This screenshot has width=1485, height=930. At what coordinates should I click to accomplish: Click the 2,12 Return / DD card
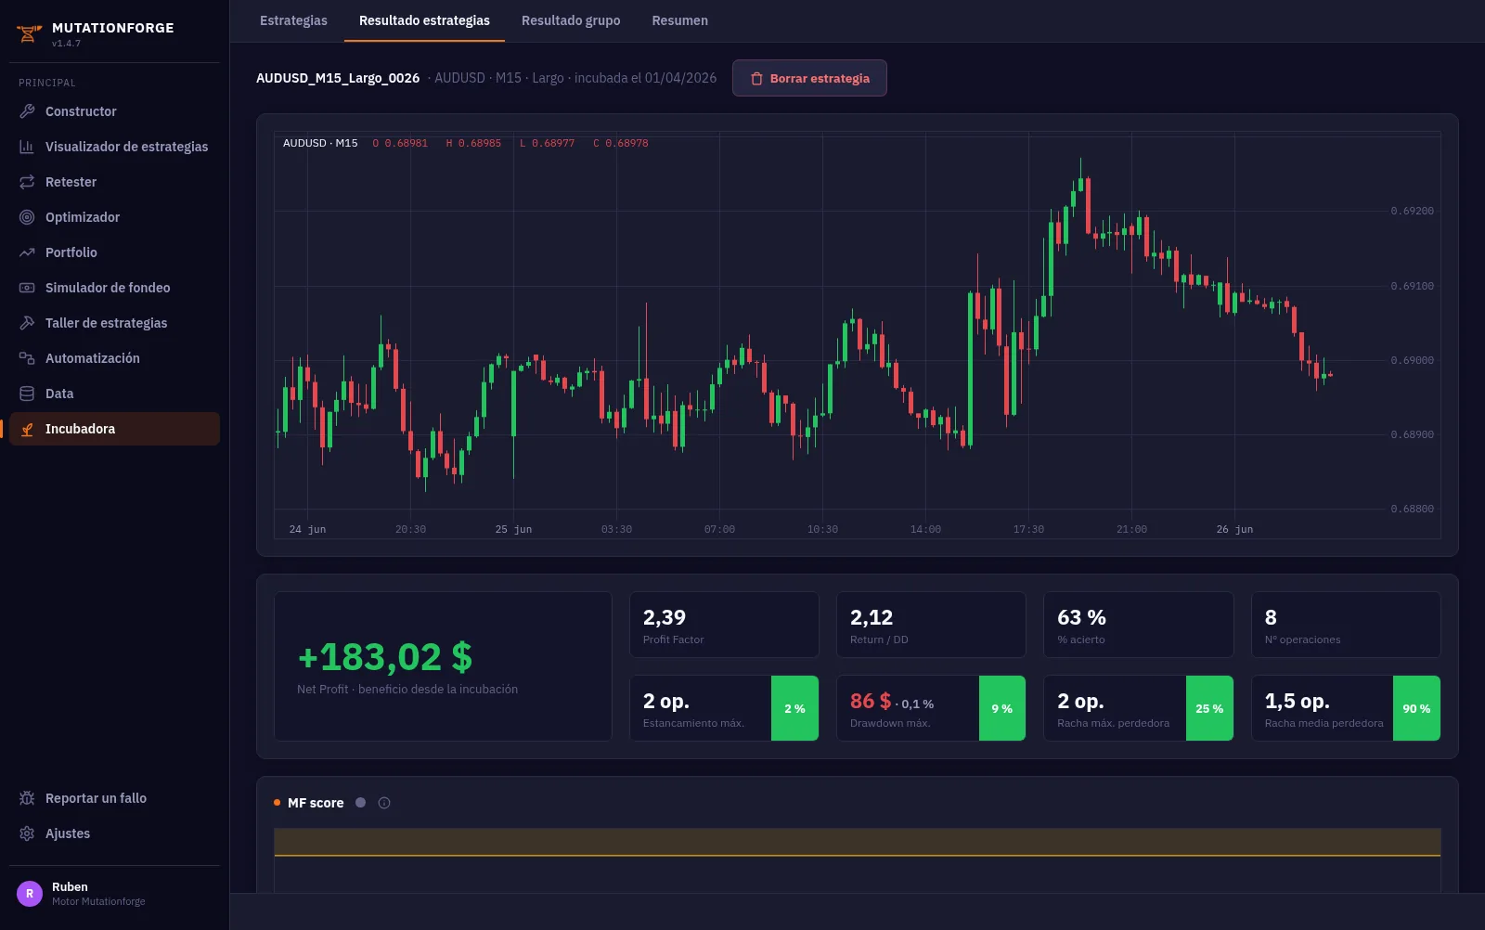931,625
